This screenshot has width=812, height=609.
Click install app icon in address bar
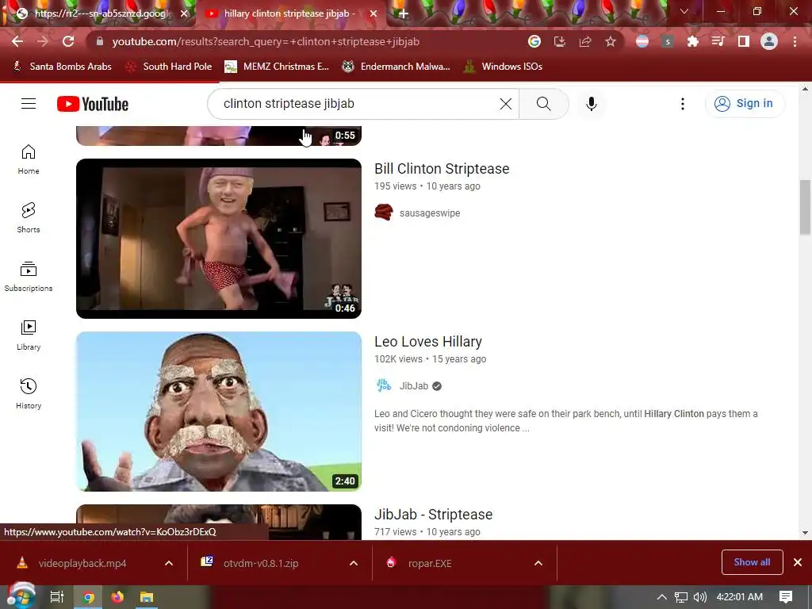pos(560,41)
